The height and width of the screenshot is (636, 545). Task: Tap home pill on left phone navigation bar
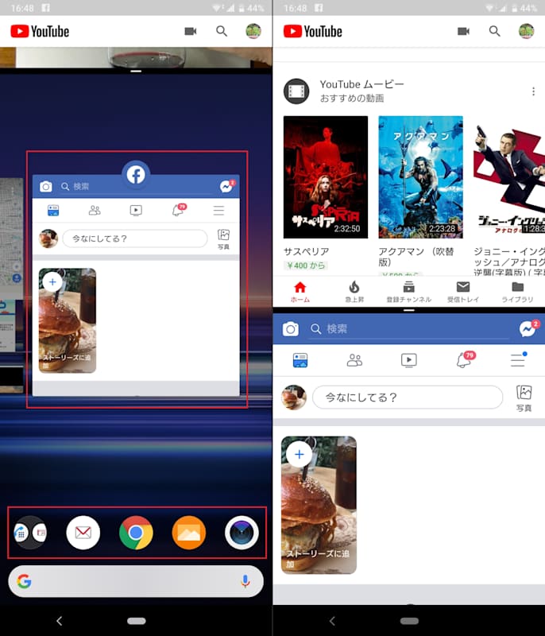(x=136, y=621)
